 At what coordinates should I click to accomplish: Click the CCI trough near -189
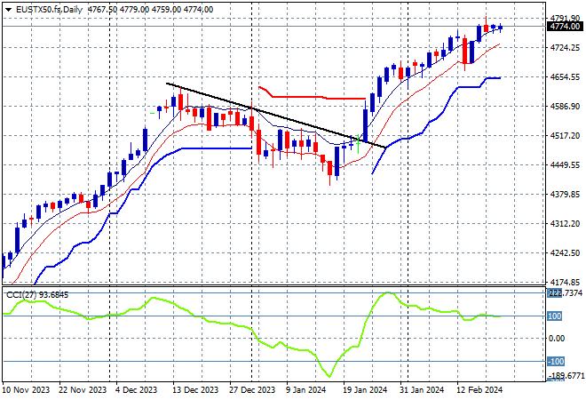point(329,376)
